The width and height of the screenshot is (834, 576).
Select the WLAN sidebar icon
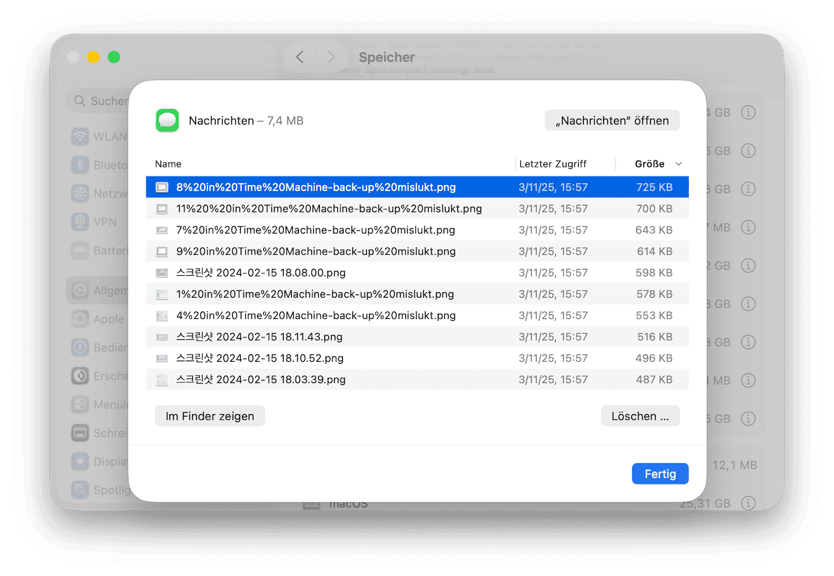click(x=80, y=136)
